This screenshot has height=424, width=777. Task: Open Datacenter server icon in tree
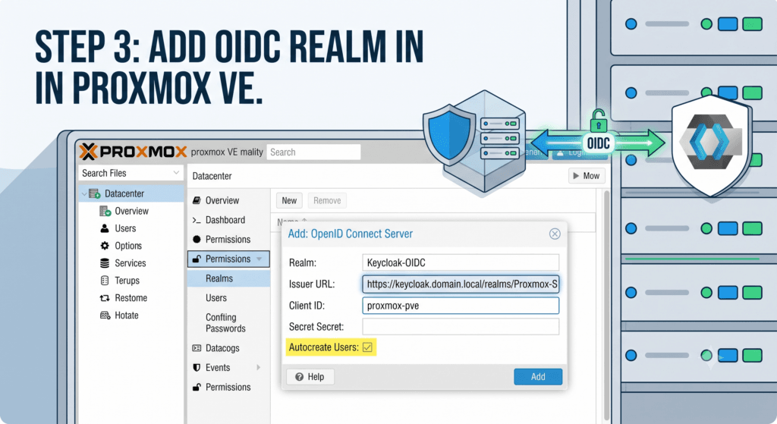pyautogui.click(x=95, y=193)
